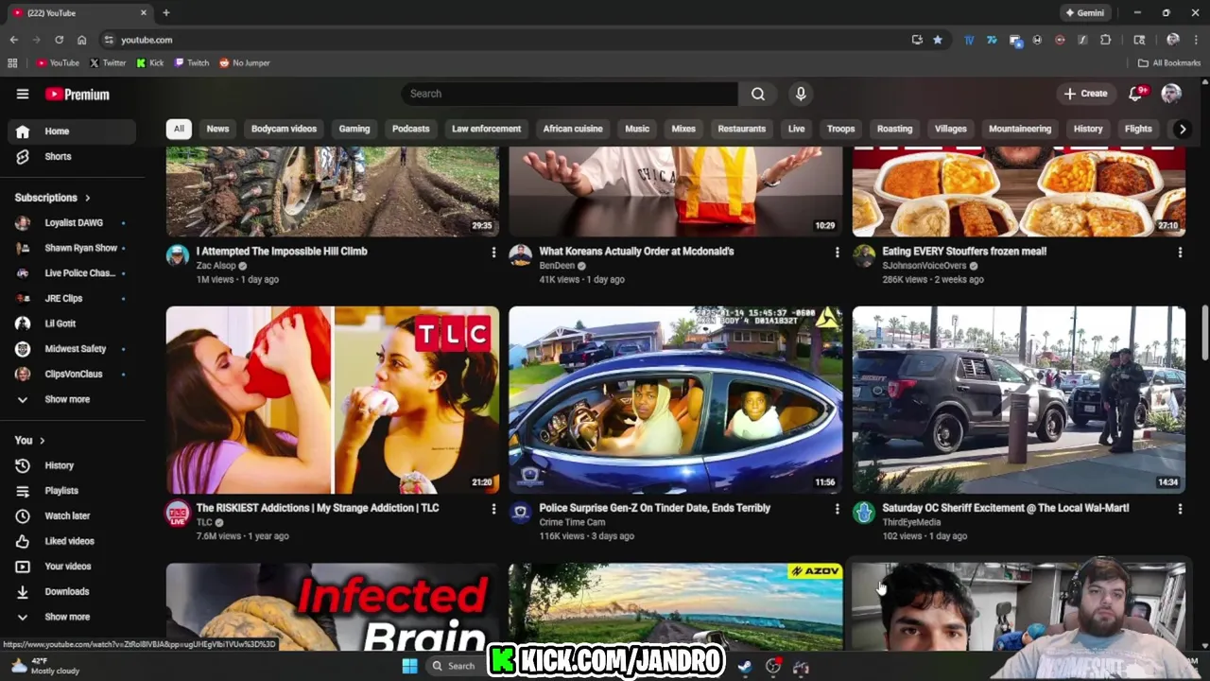Expand the Subscriptions section header

pos(53,198)
